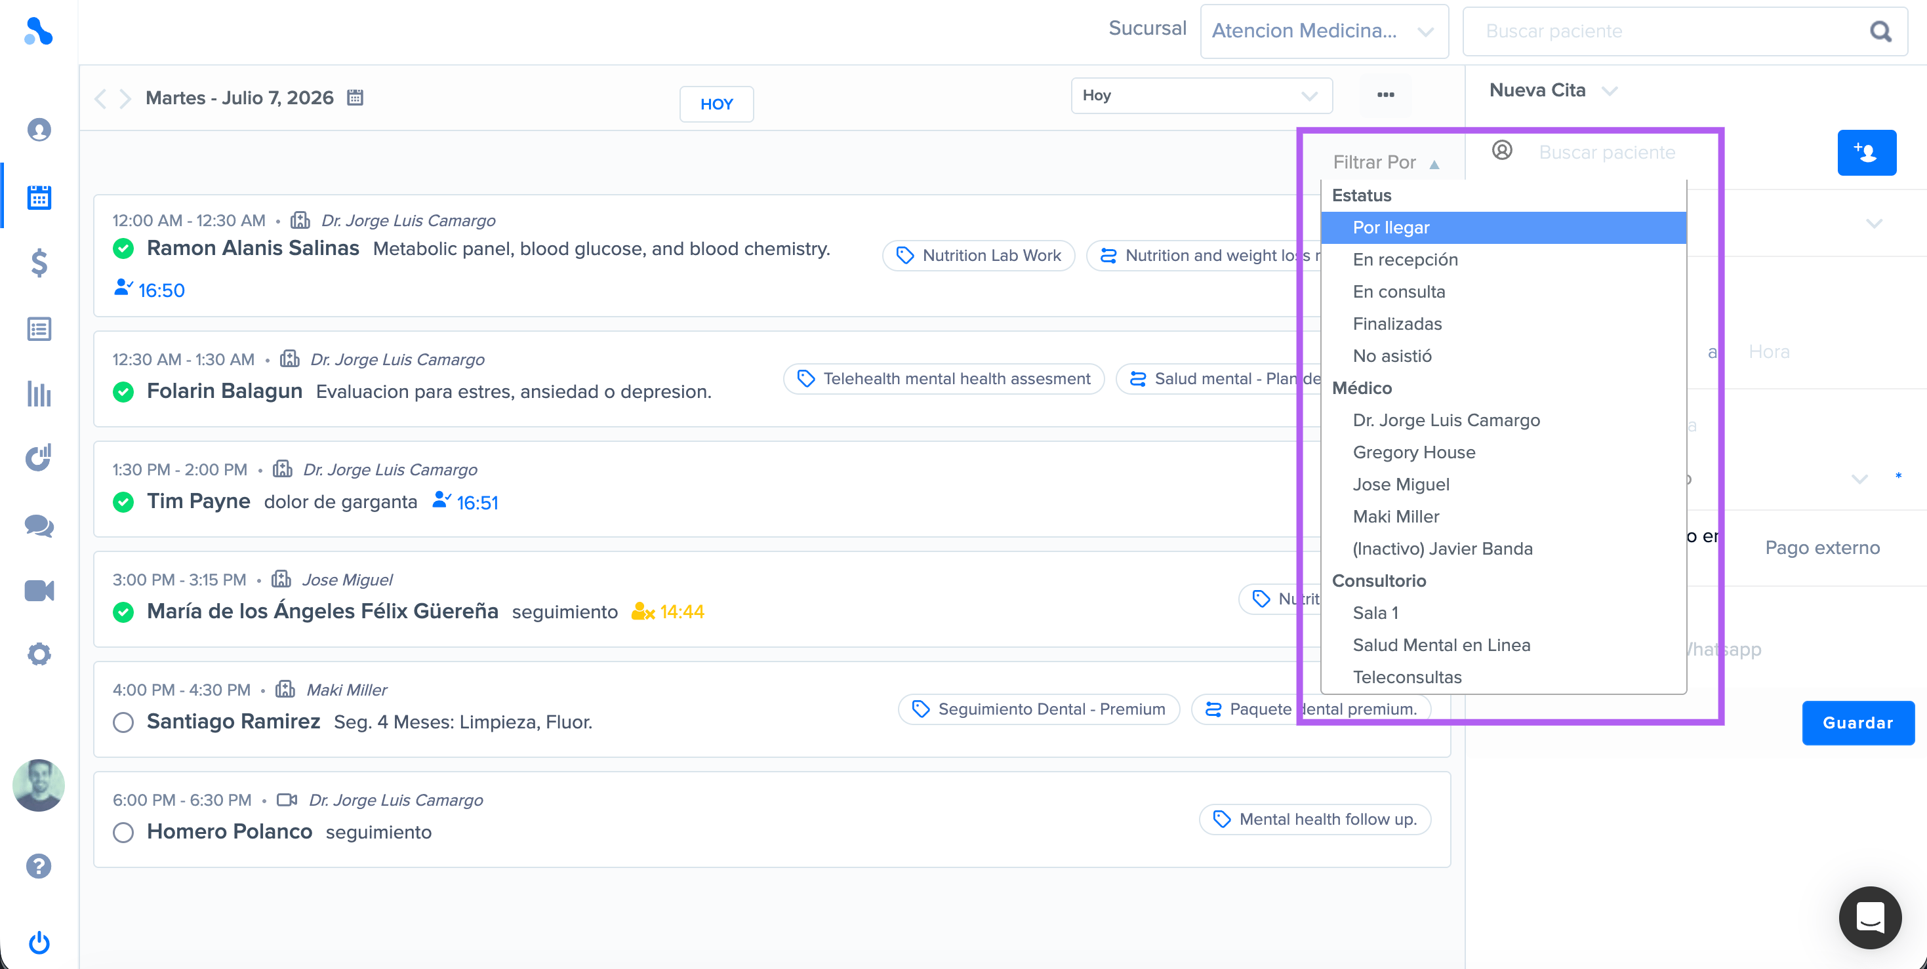Select the No asistió status filter
This screenshot has width=1927, height=969.
coord(1503,356)
